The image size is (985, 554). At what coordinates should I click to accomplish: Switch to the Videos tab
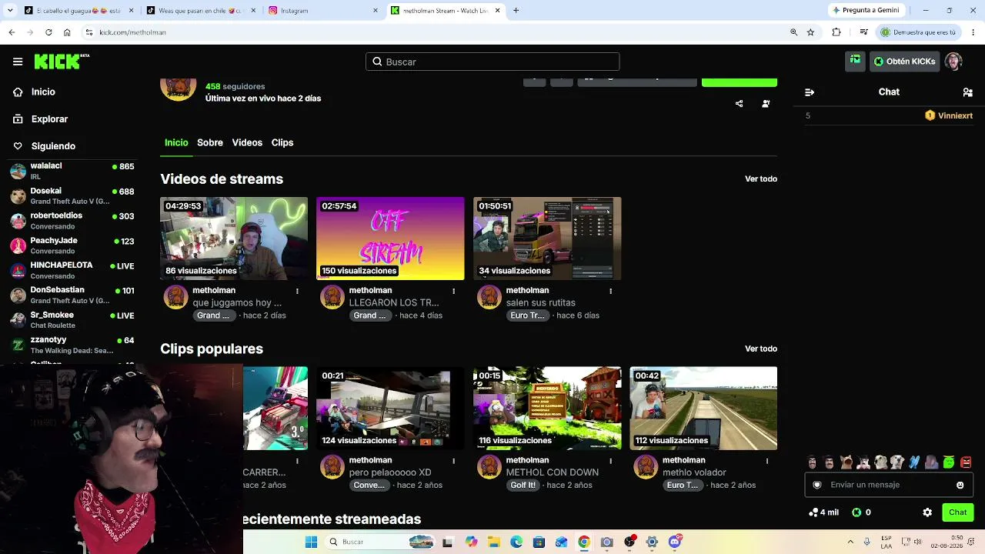point(247,142)
